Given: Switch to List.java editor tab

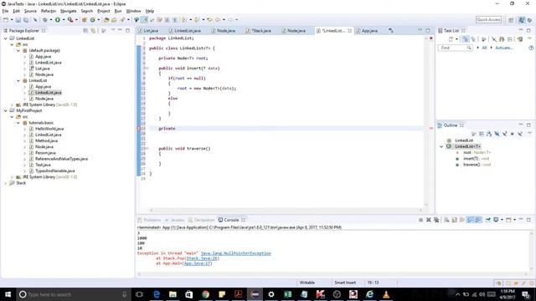Looking at the screenshot, I should pos(148,31).
